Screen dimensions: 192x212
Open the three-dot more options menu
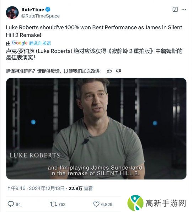click(183, 9)
